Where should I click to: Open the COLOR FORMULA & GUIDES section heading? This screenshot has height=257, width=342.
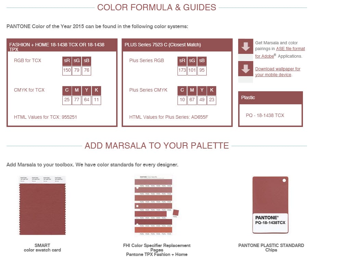[157, 7]
